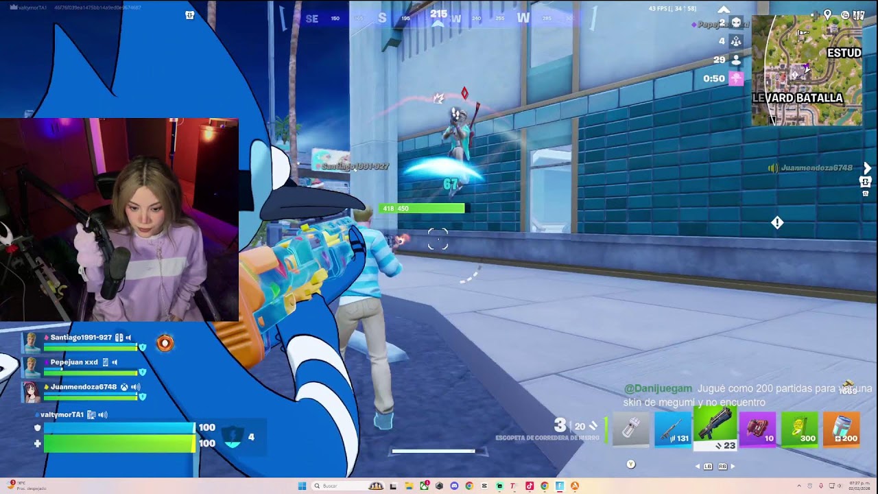This screenshot has height=494, width=878.
Task: Click the ammo count 3 | 20 display
Action: click(575, 426)
